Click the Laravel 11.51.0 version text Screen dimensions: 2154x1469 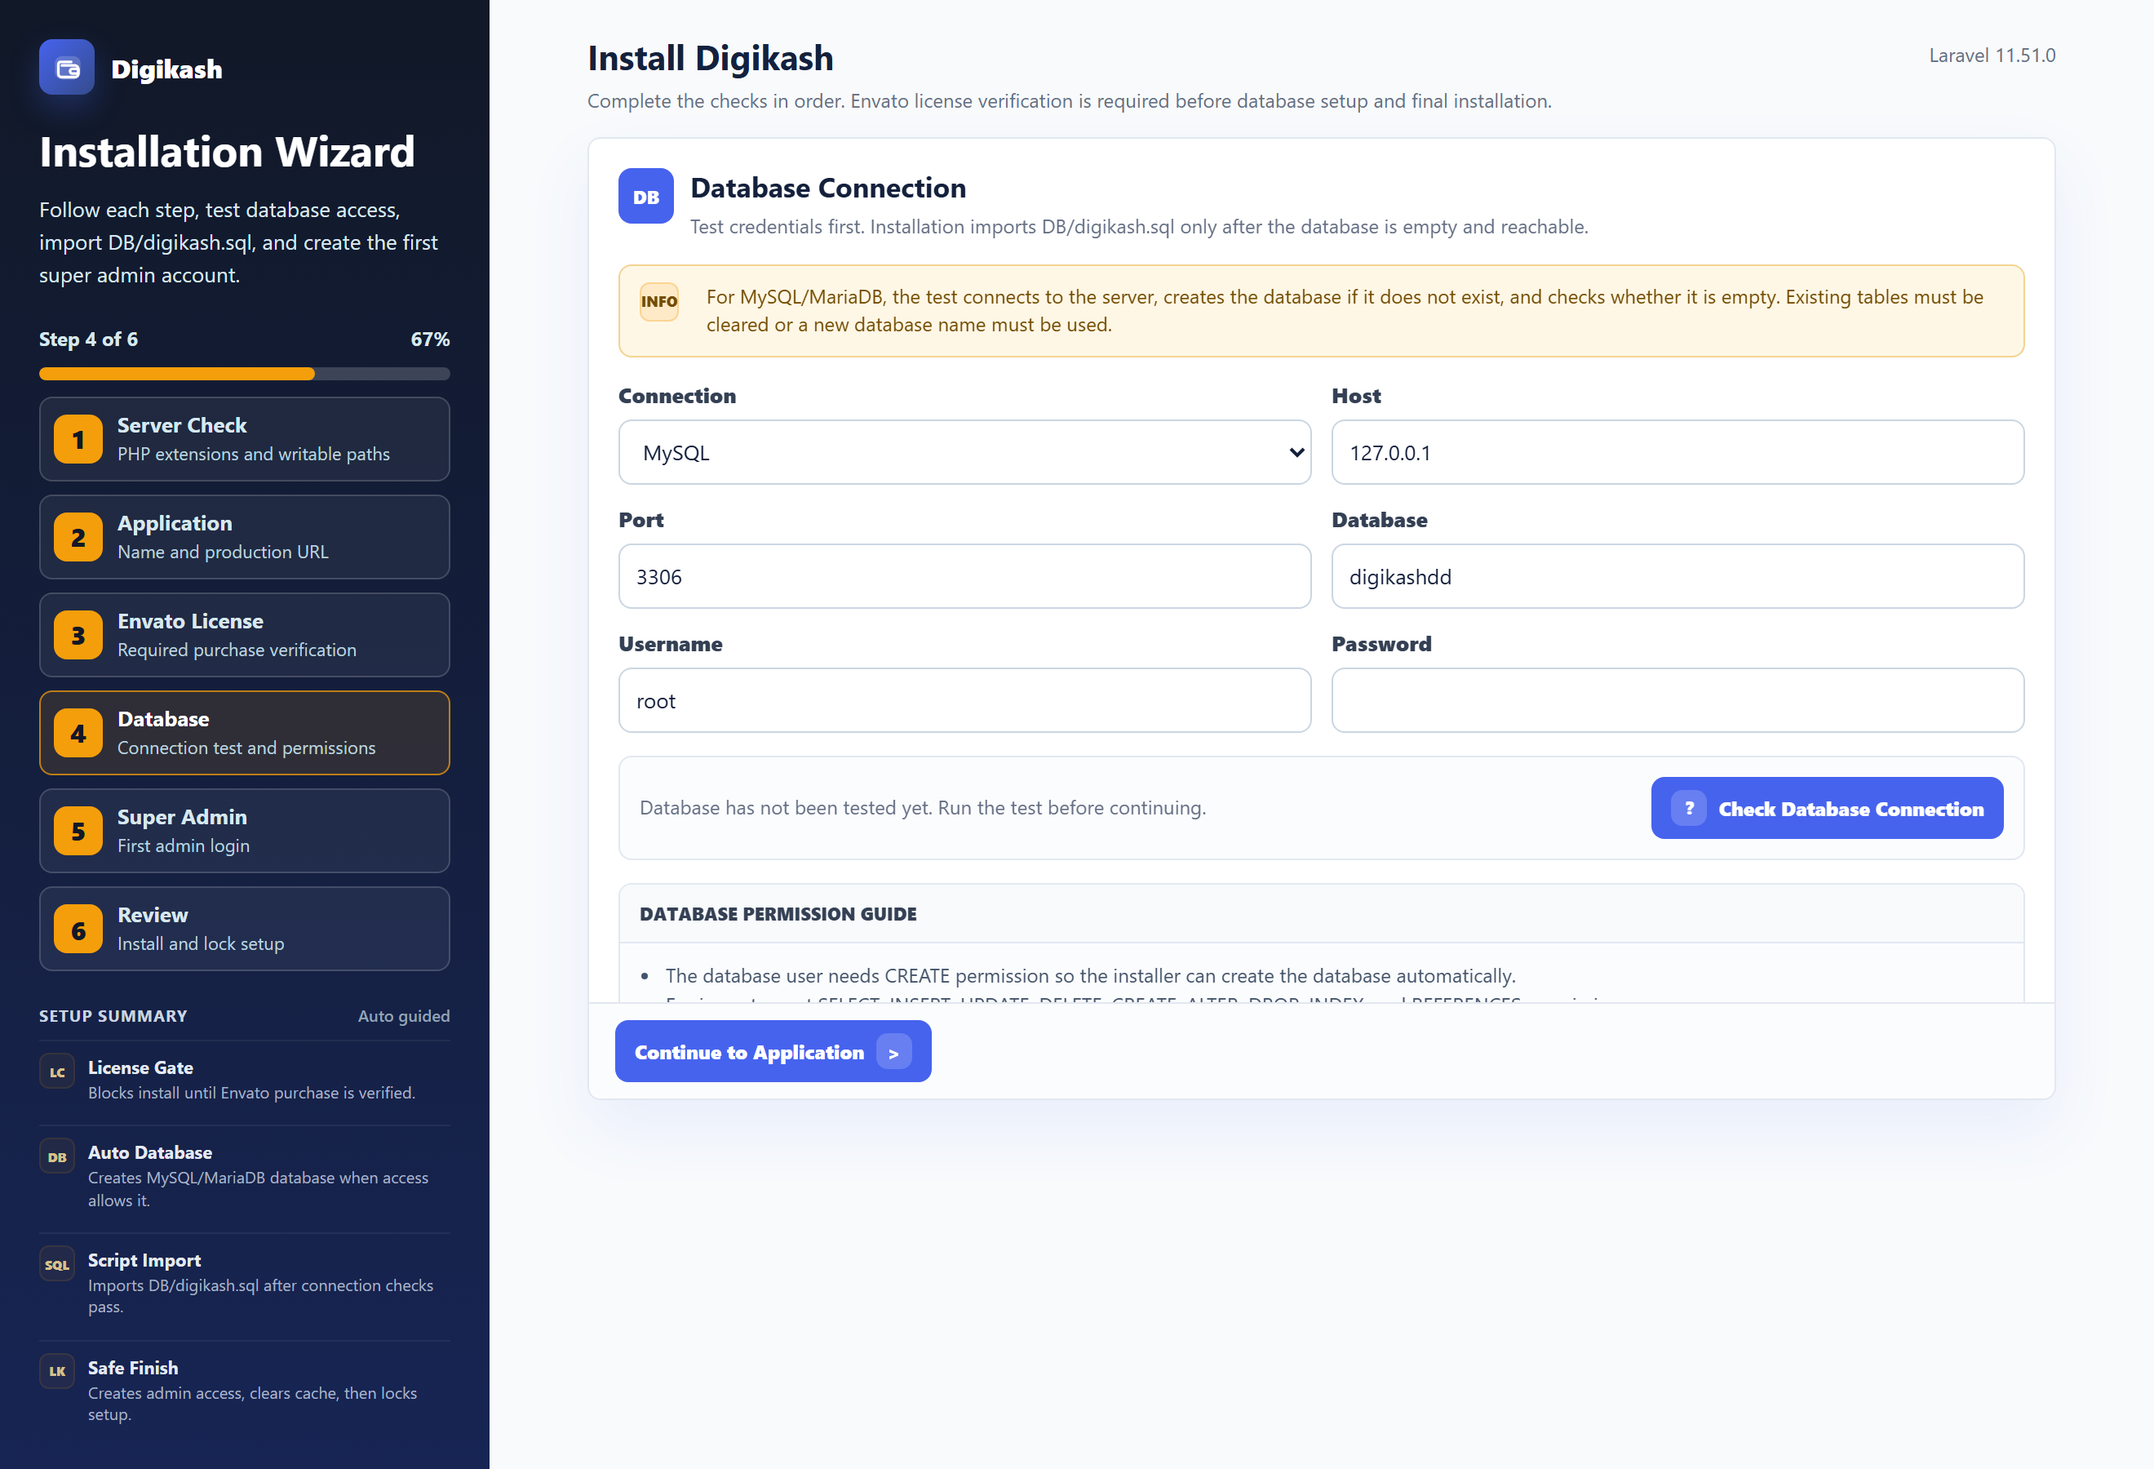1992,55
